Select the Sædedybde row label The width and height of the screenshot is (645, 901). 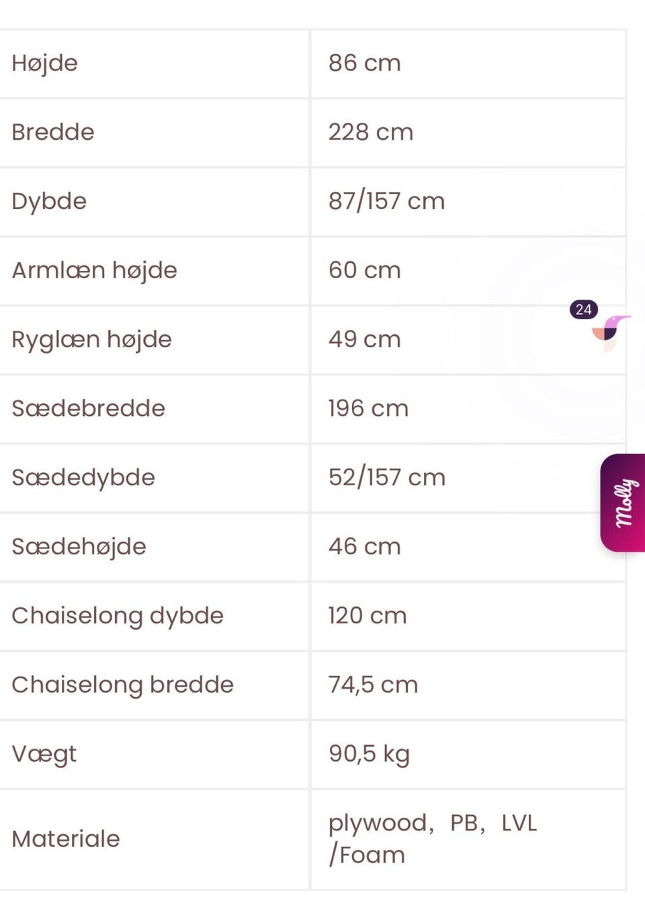pos(83,478)
